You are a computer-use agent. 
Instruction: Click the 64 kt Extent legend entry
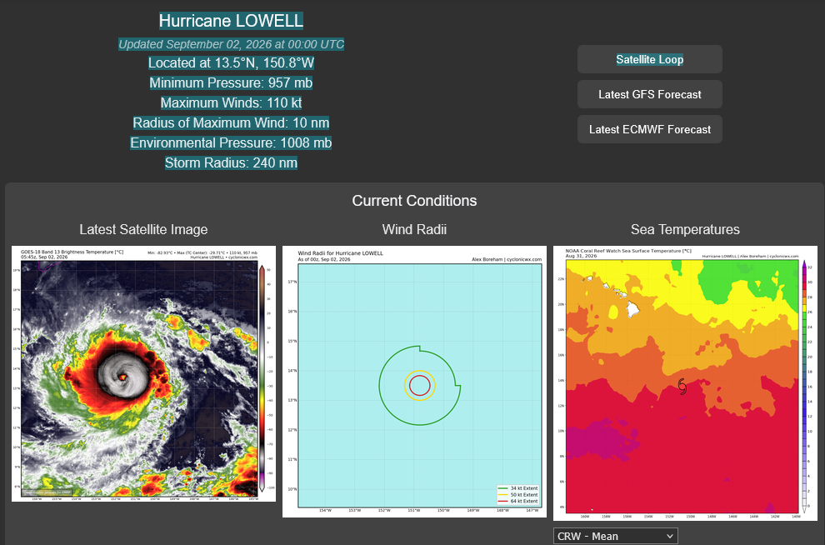click(518, 502)
